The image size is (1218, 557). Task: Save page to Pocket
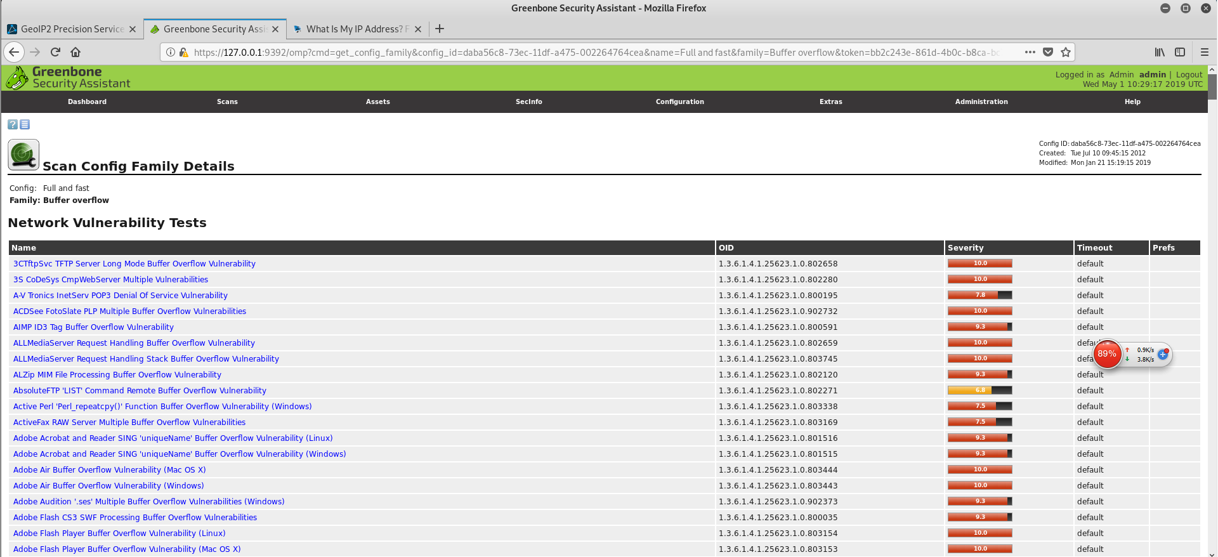(x=1048, y=52)
